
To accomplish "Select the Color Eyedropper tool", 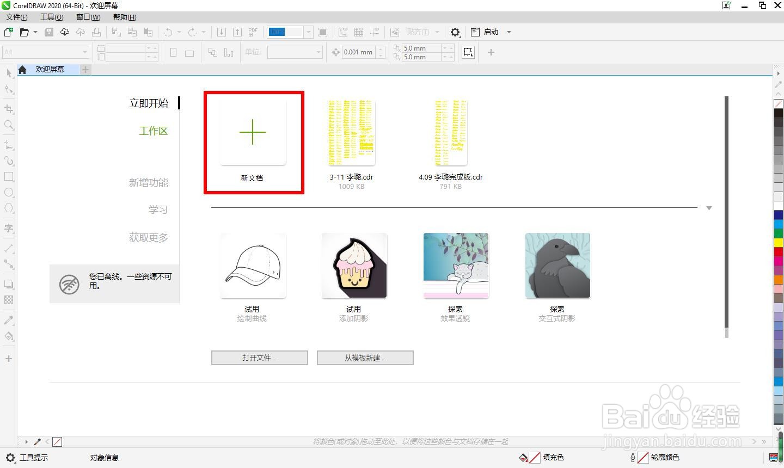I will coord(9,320).
